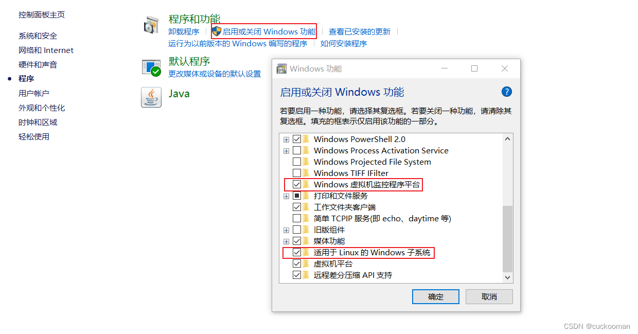Open 网络和 Internet category in sidebar
The image size is (638, 334).
[x=46, y=50]
